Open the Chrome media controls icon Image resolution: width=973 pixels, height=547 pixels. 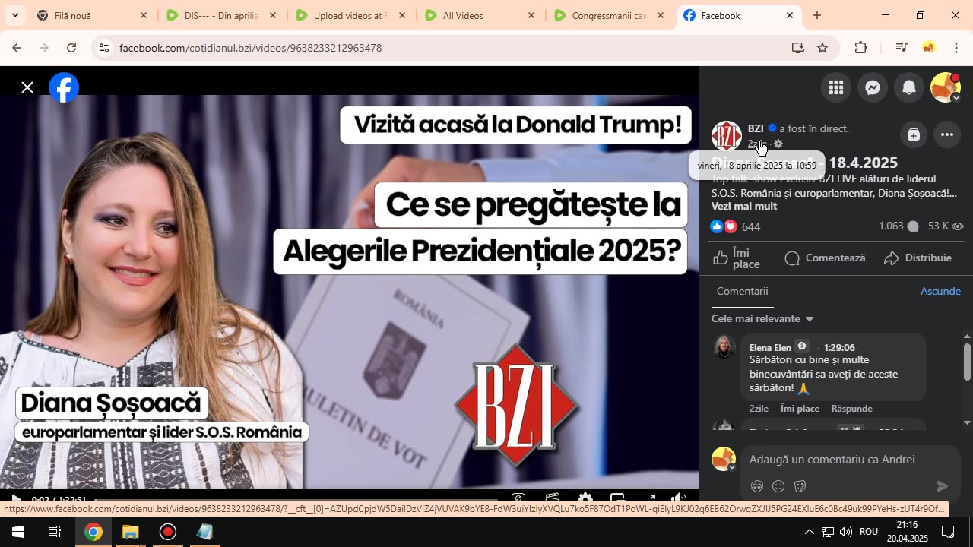[x=902, y=48]
